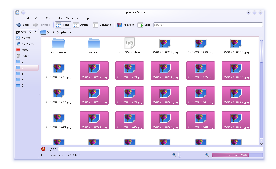Click the vertical scrollbar handle
This screenshot has height=169, width=276.
(x=262, y=51)
